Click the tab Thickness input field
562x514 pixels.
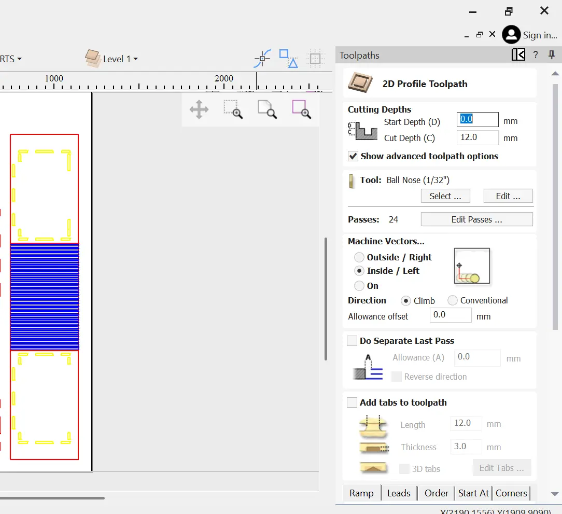point(466,447)
